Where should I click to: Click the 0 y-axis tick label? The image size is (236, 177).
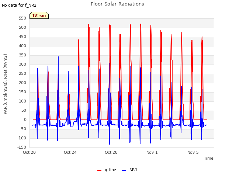[25, 119]
